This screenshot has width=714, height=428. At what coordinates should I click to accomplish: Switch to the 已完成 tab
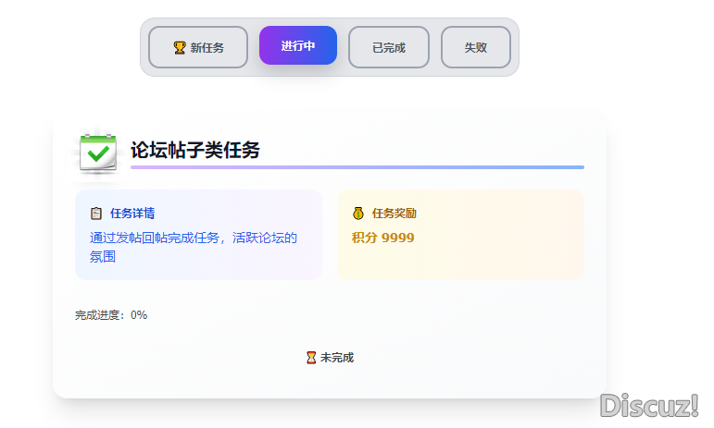(389, 47)
